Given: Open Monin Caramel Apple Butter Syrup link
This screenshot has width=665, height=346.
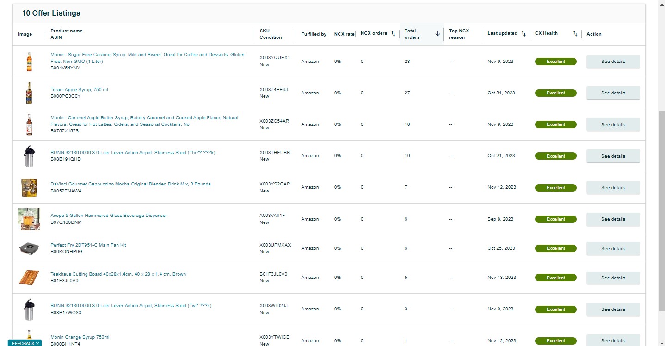Looking at the screenshot, I should (144, 121).
